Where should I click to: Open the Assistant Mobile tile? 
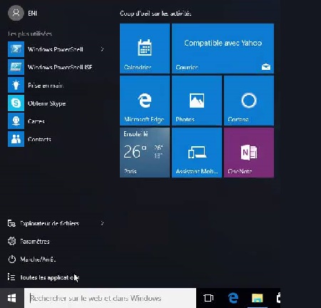tap(197, 153)
